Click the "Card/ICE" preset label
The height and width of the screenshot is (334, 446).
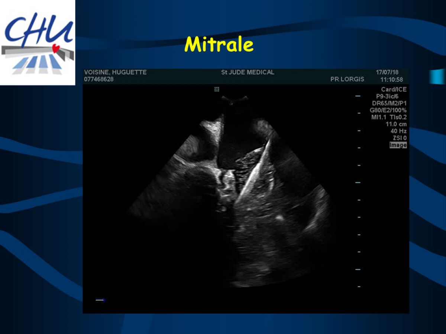394,89
